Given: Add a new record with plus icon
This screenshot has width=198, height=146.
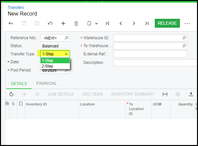Looking at the screenshot, I should 63,23.
